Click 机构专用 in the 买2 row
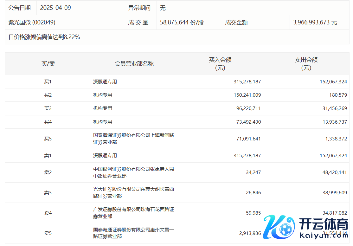This screenshot has width=353, height=246. tap(103, 95)
